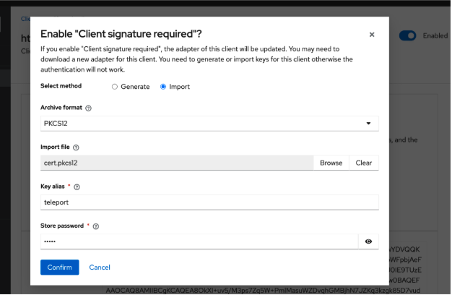Click the Key alias field containing teleport
Image resolution: width=452 pixels, height=295 pixels.
(x=209, y=202)
